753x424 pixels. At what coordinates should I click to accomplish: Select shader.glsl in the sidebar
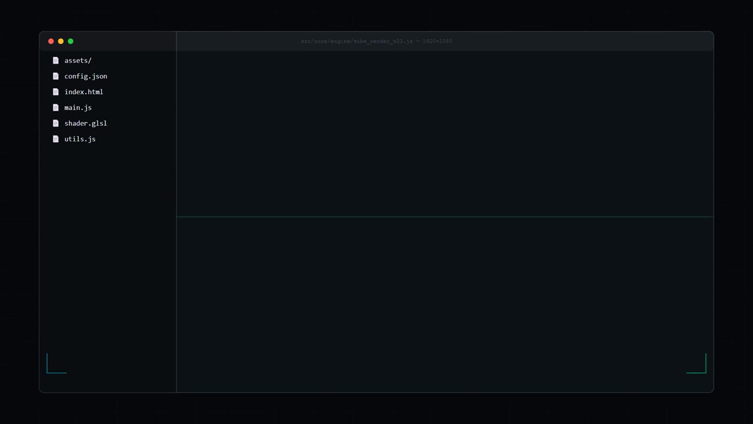[86, 123]
